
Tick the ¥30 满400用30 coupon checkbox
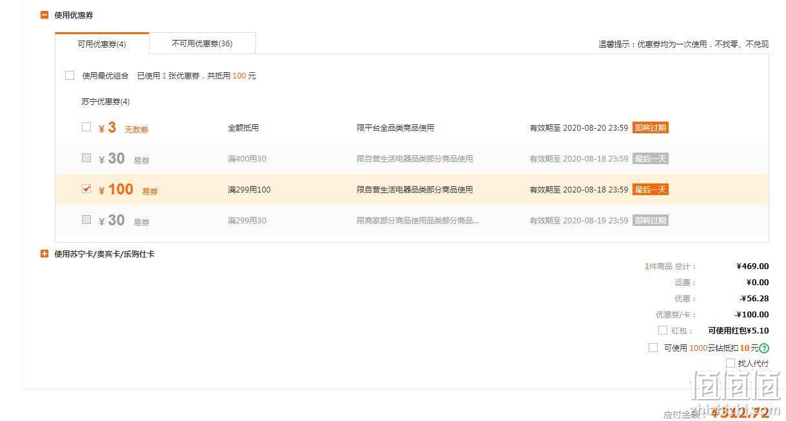86,158
